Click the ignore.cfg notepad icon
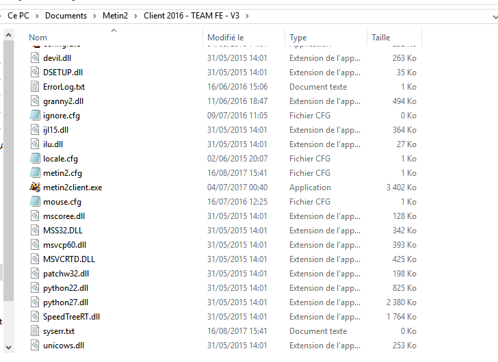 click(35, 115)
